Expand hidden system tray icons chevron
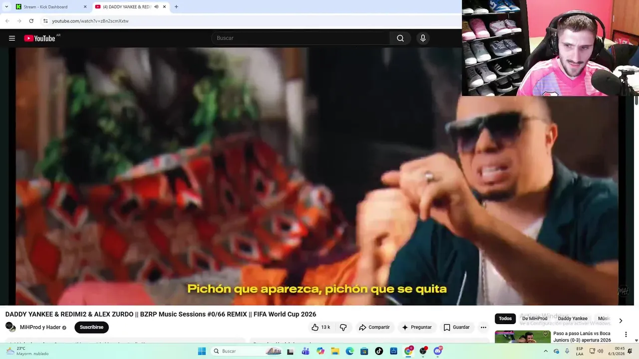Image resolution: width=639 pixels, height=359 pixels. click(545, 351)
